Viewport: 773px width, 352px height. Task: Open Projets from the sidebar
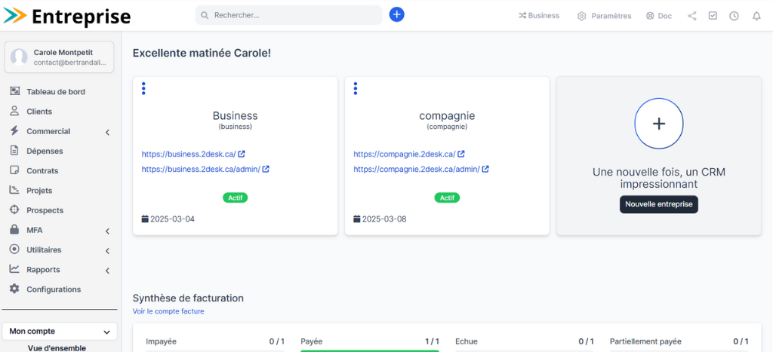pyautogui.click(x=41, y=191)
